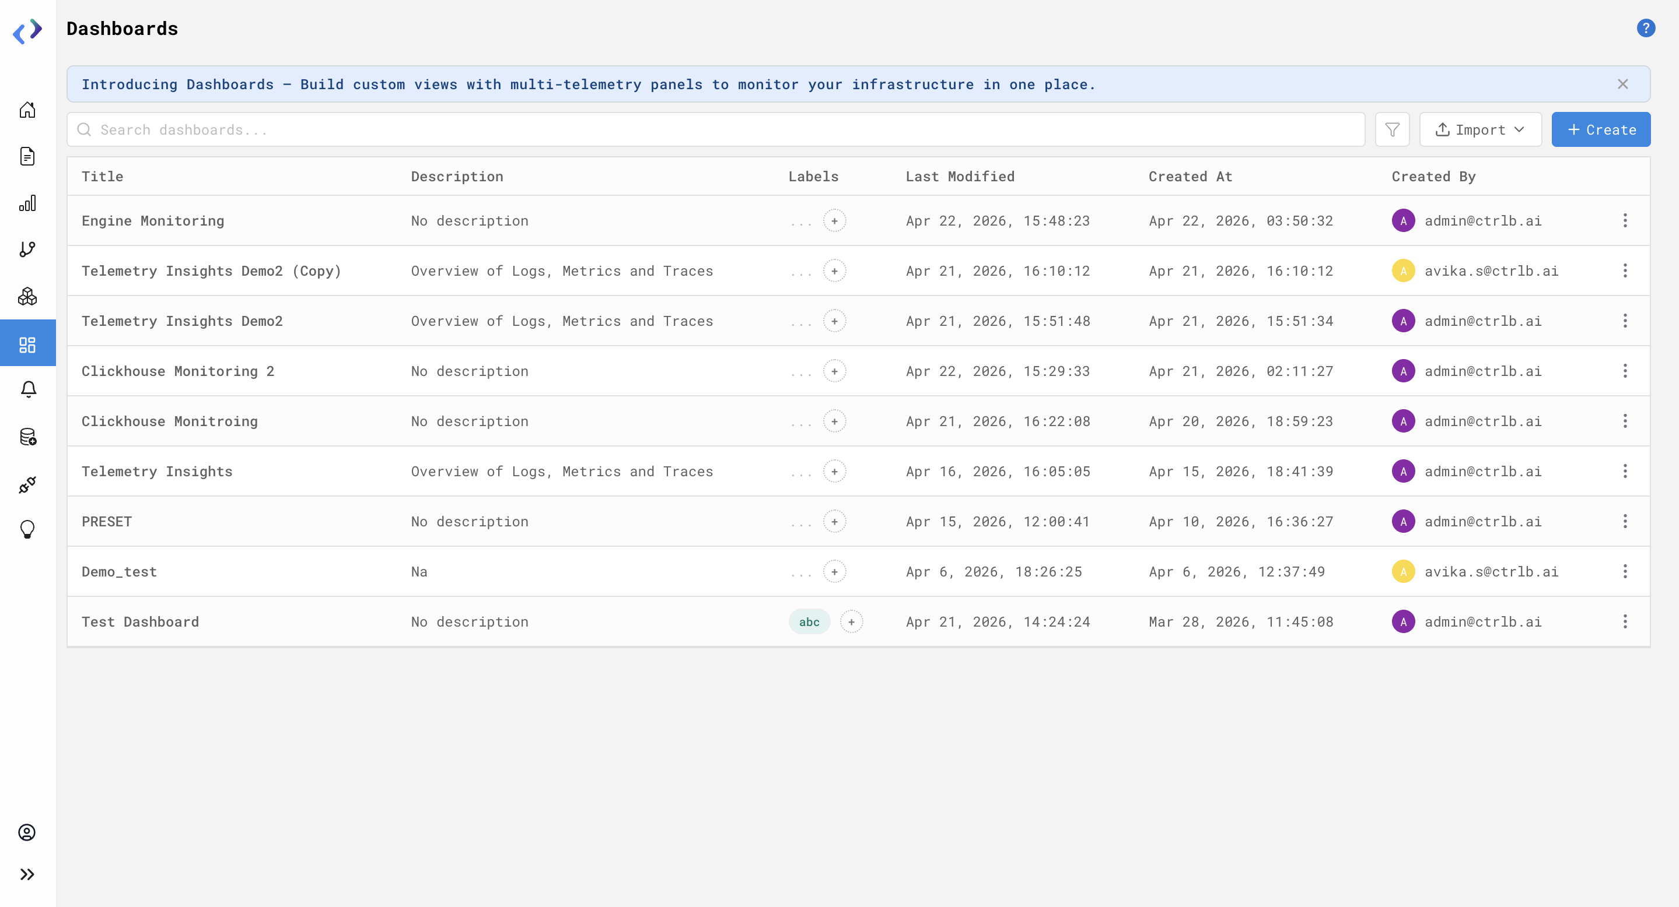Click the Description column header

[x=456, y=177]
